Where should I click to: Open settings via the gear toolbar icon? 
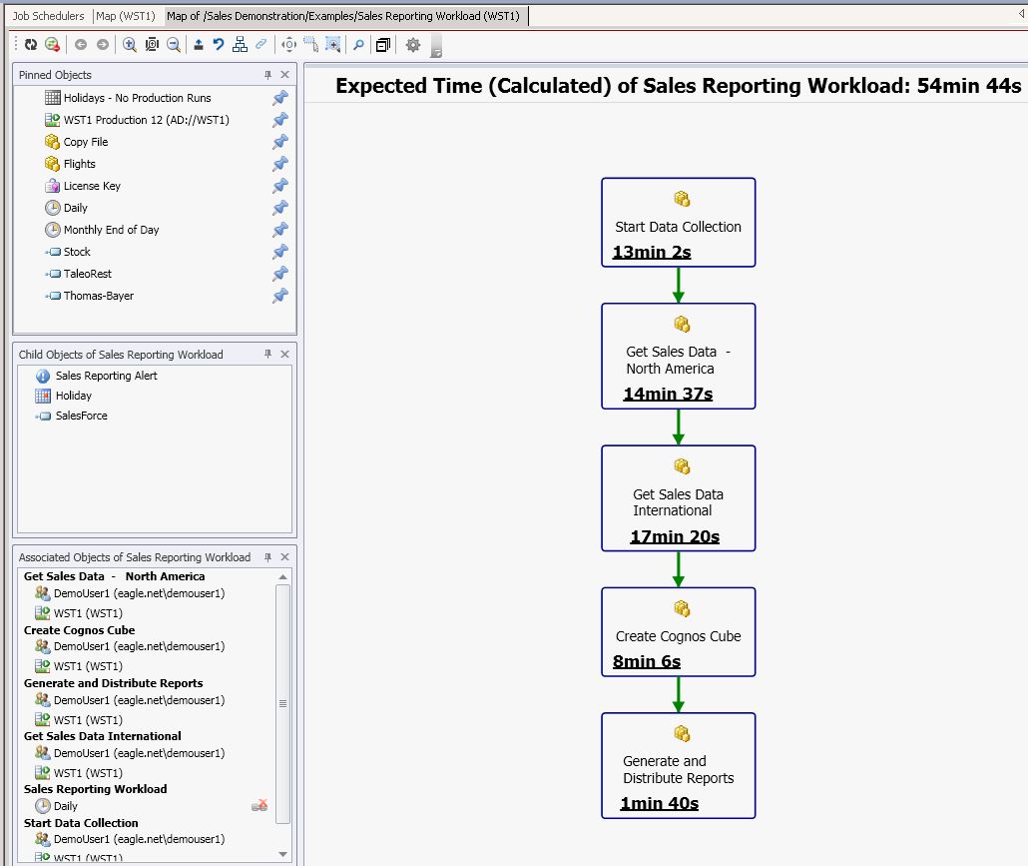pos(413,45)
